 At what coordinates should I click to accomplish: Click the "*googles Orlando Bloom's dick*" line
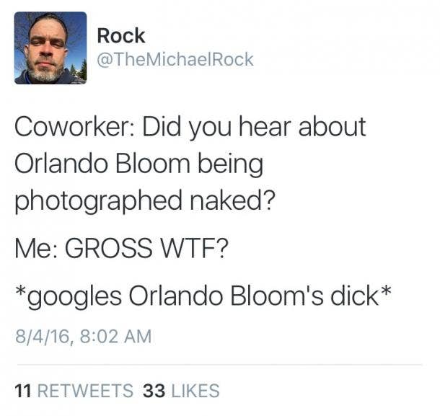coord(203,296)
